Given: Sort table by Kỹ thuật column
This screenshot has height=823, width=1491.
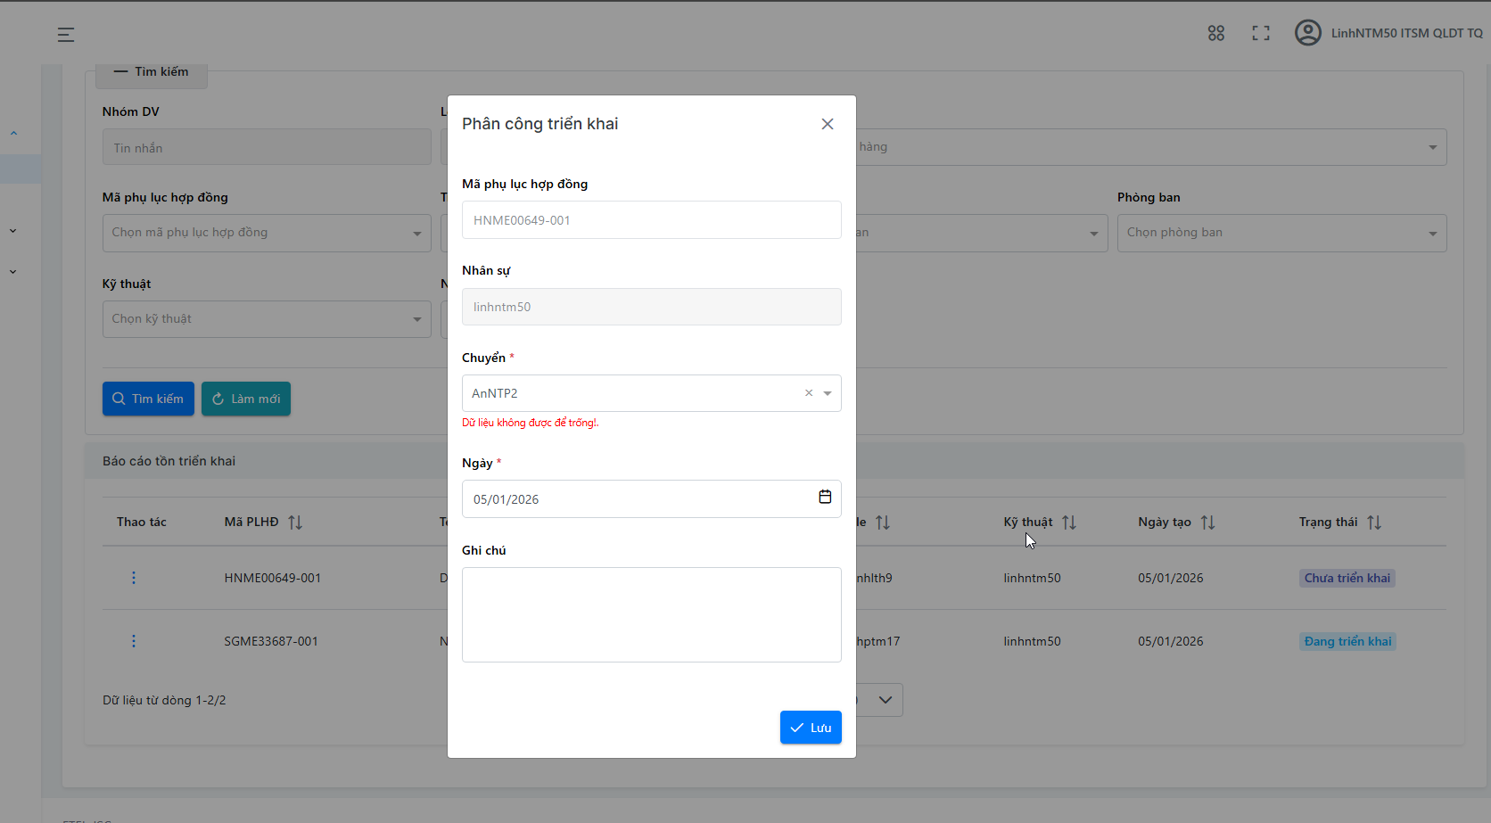Looking at the screenshot, I should tap(1069, 523).
